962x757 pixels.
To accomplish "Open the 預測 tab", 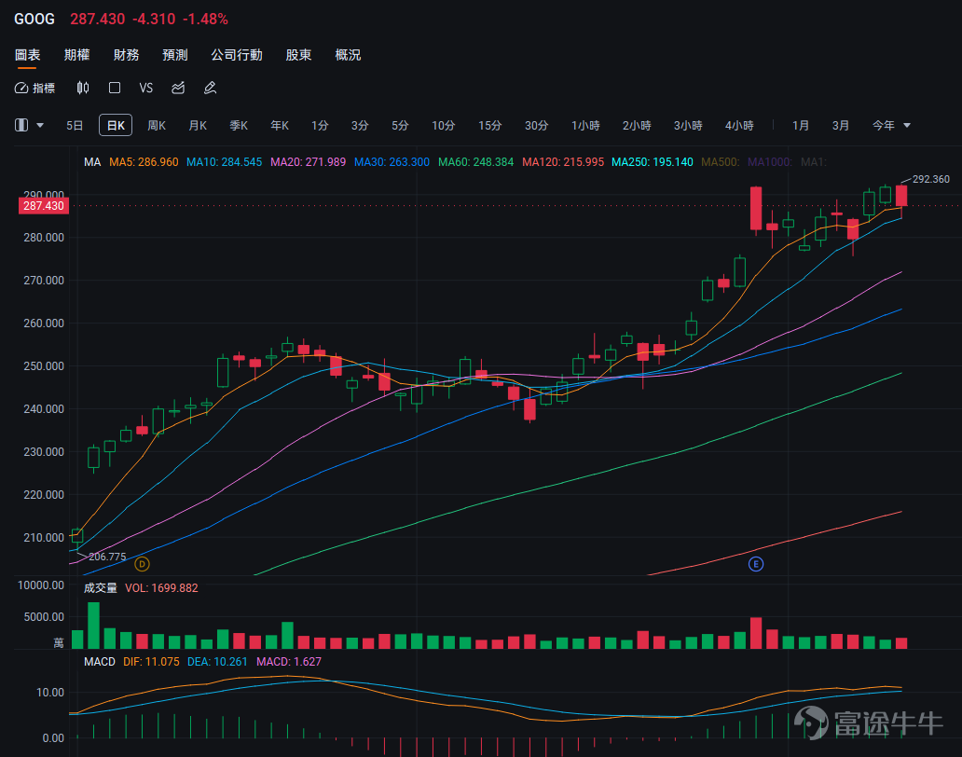I will pos(175,55).
